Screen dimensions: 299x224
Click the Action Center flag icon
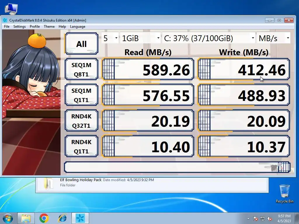[x=255, y=219]
